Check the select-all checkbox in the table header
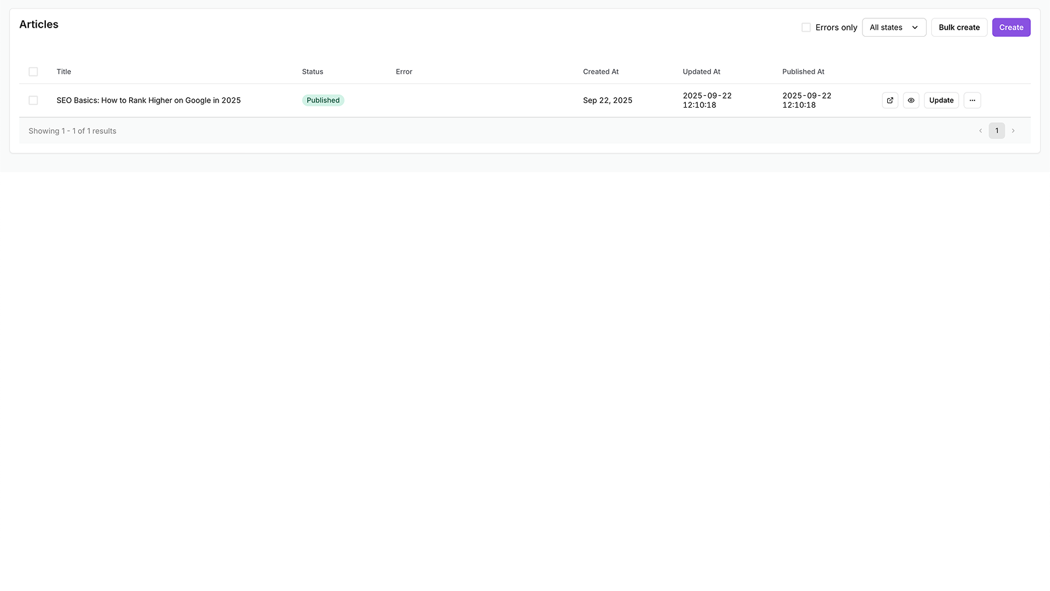Image resolution: width=1050 pixels, height=591 pixels. 33,72
